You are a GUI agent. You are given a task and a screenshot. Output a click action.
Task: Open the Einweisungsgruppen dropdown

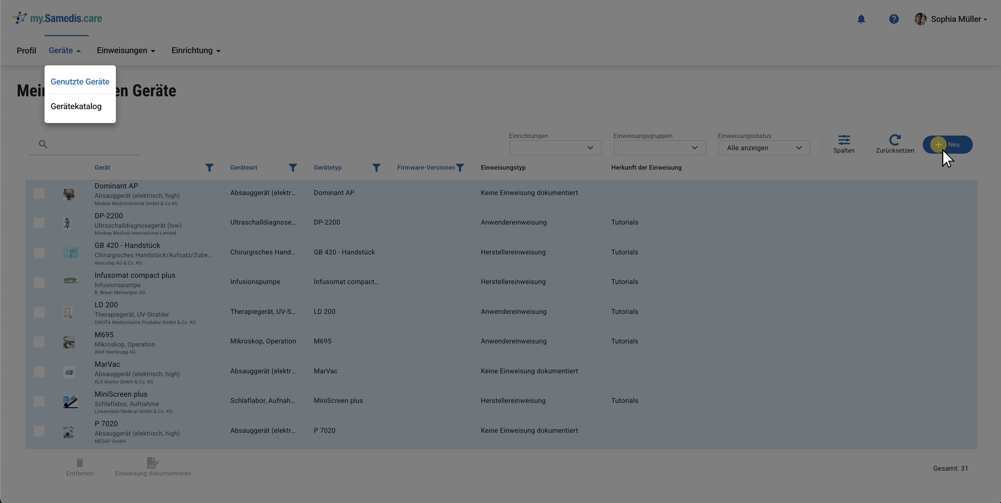click(x=659, y=148)
